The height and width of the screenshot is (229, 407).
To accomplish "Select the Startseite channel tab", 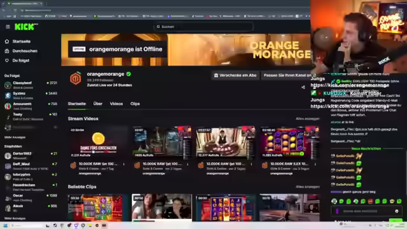I will coord(76,104).
